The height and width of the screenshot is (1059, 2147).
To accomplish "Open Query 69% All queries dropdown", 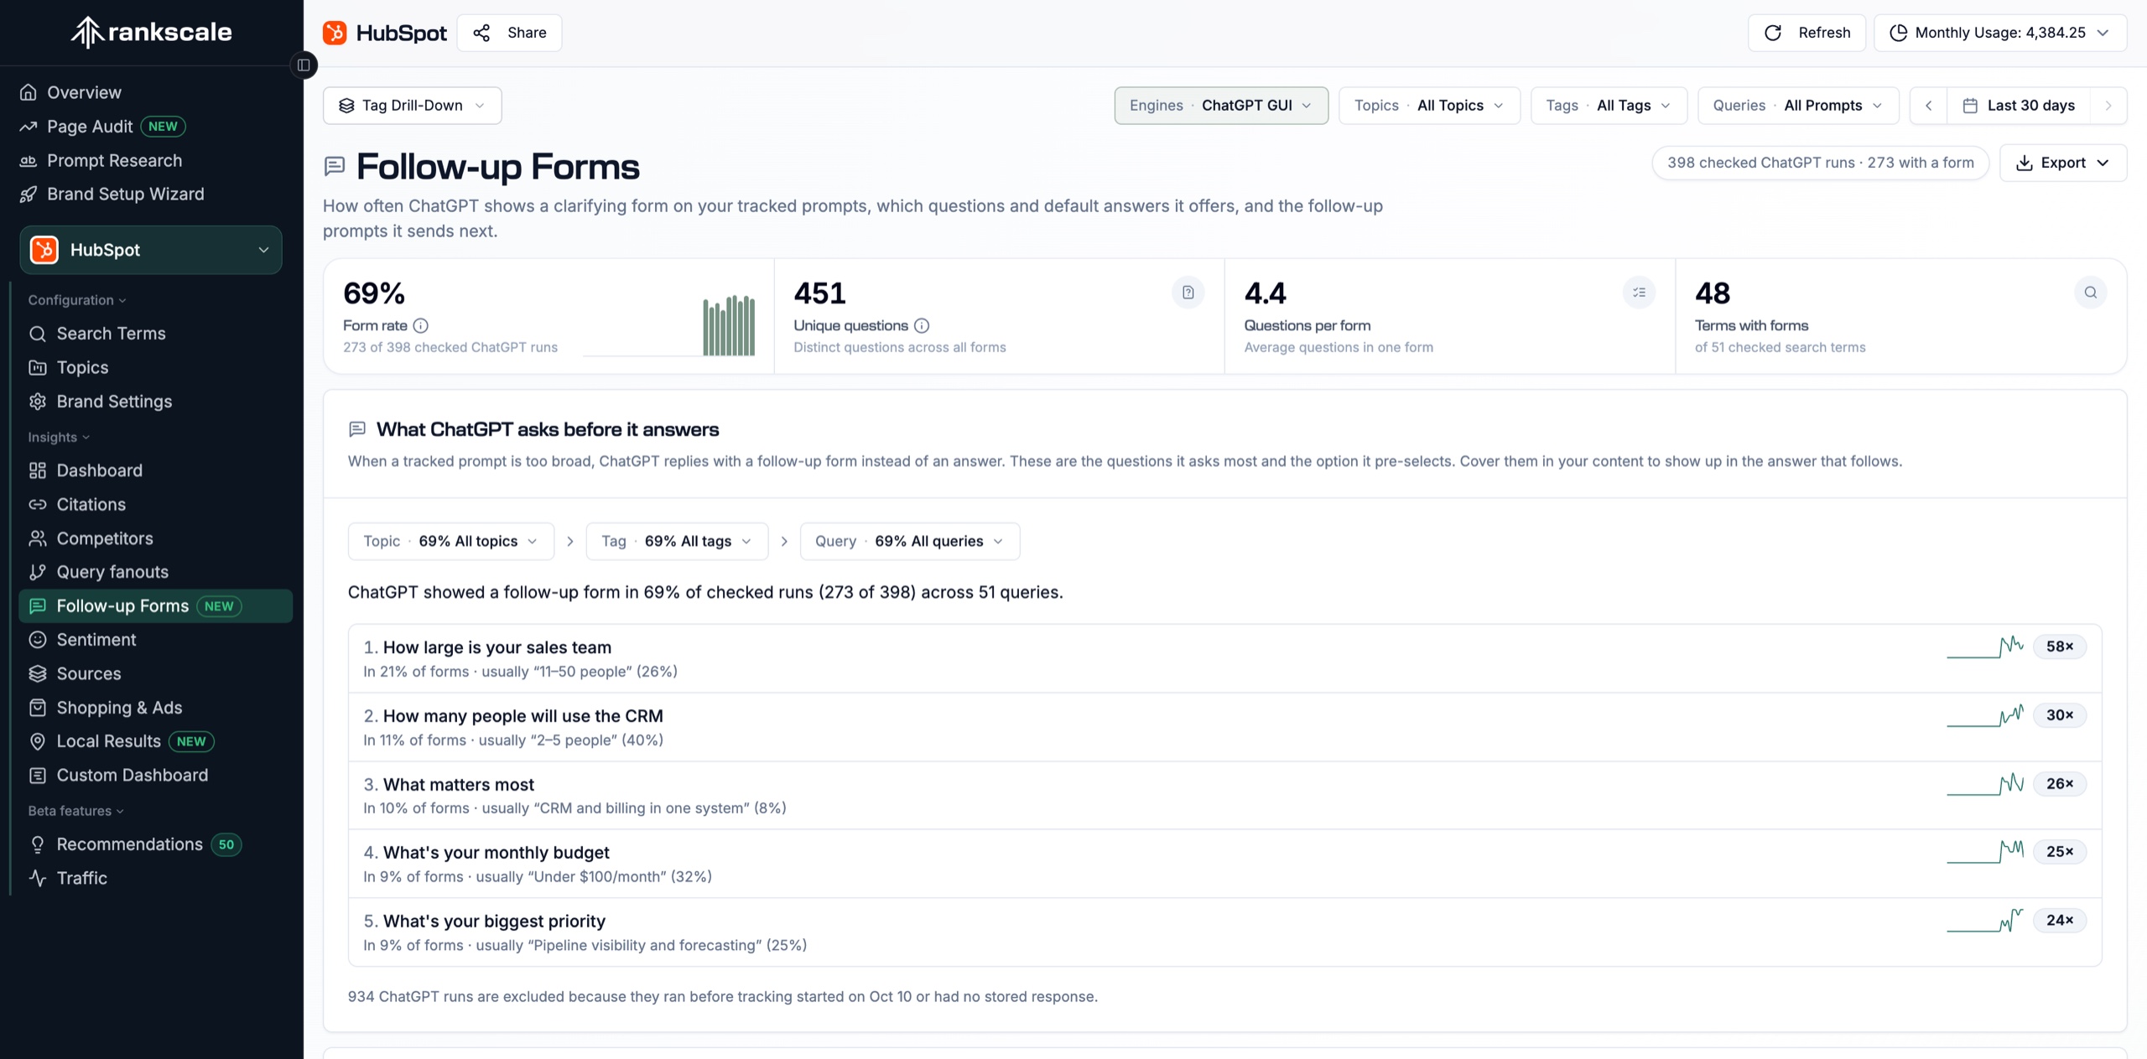I will 910,542.
